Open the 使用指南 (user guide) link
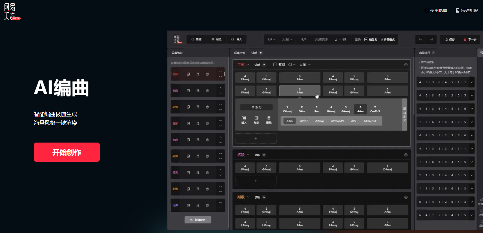The height and width of the screenshot is (233, 483). click(x=436, y=10)
